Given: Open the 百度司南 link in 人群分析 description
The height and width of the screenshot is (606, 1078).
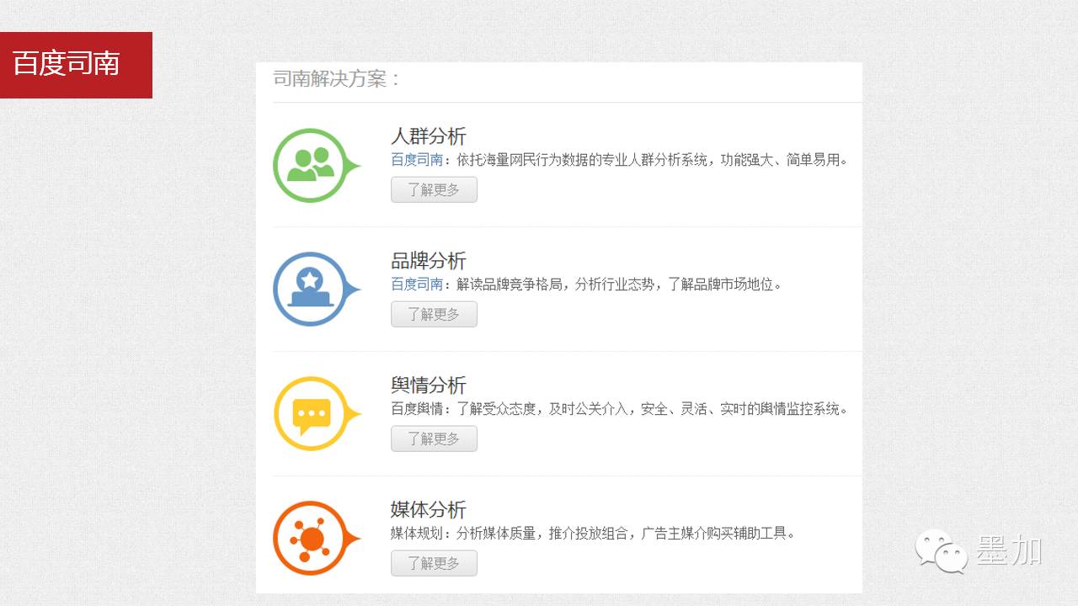Looking at the screenshot, I should pyautogui.click(x=417, y=160).
